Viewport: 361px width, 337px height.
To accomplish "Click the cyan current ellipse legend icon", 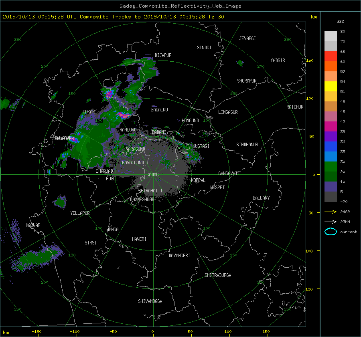I will coord(331,232).
